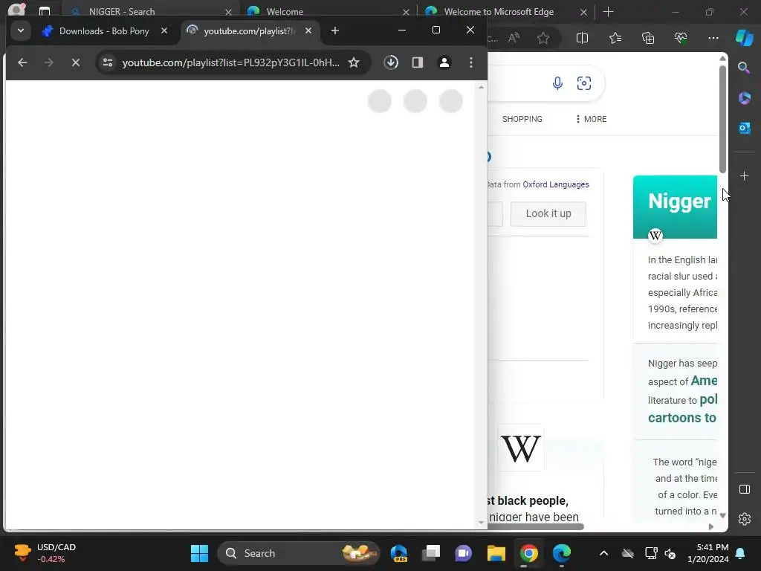
Task: Click Edge's vertical scrollbar thumb
Action: (722, 119)
